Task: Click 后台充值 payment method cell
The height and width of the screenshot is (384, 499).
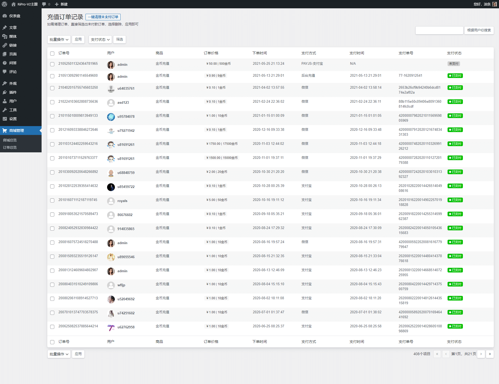Action: [x=308, y=76]
